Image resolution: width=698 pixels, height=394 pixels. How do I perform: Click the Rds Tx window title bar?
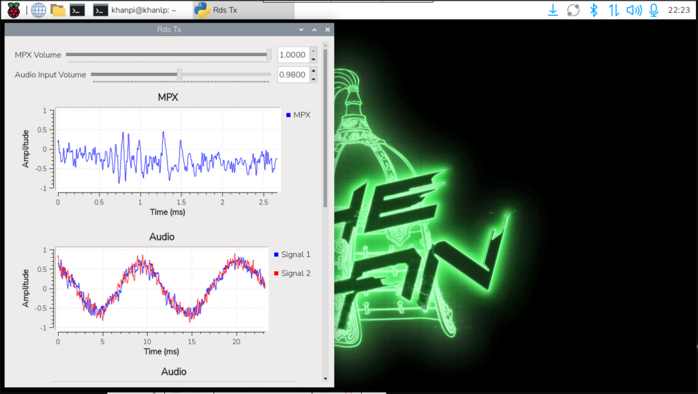[169, 29]
